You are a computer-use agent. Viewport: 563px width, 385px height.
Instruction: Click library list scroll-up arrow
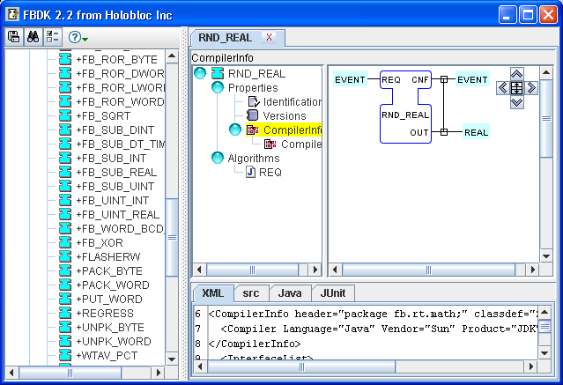tap(172, 56)
